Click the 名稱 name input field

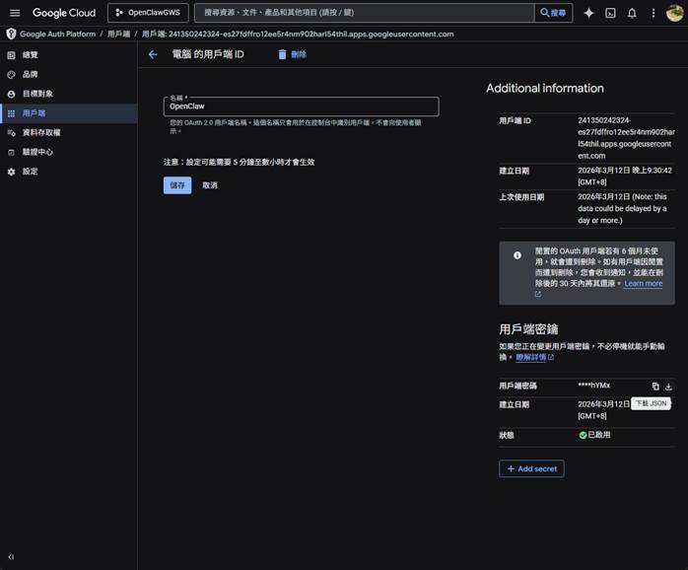tap(301, 107)
